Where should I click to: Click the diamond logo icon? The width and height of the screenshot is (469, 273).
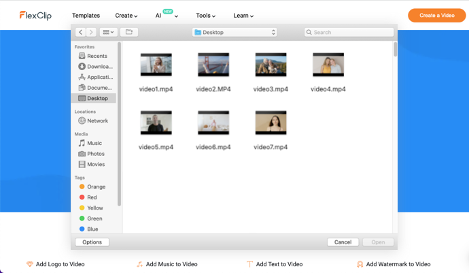tap(30, 264)
